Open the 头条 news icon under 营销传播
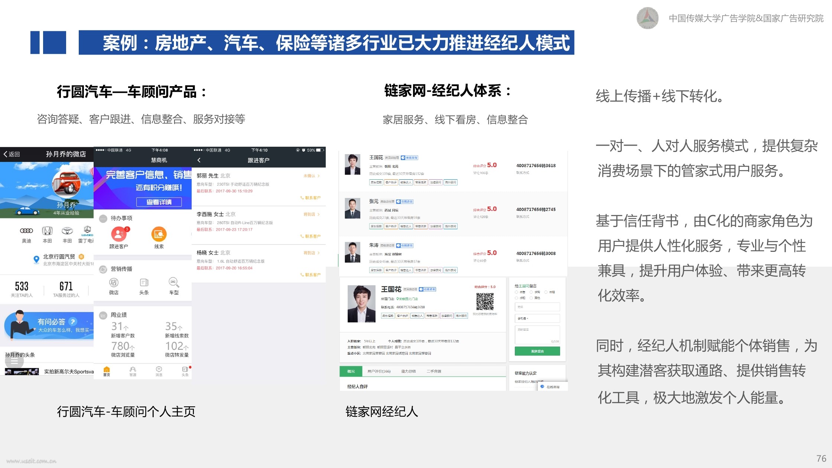Viewport: 832px width, 468px height. 144,283
